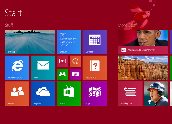172x124 pixels.
Task: Open the Maps tile
Action: click(95, 94)
